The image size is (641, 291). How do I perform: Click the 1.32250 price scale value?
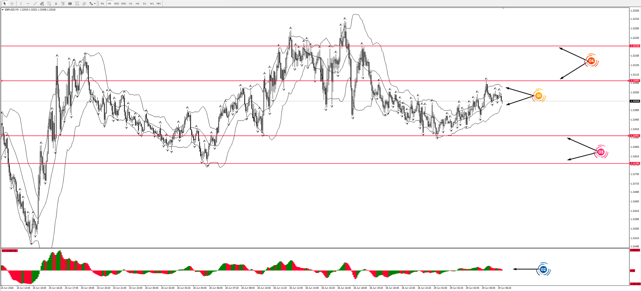635,38
